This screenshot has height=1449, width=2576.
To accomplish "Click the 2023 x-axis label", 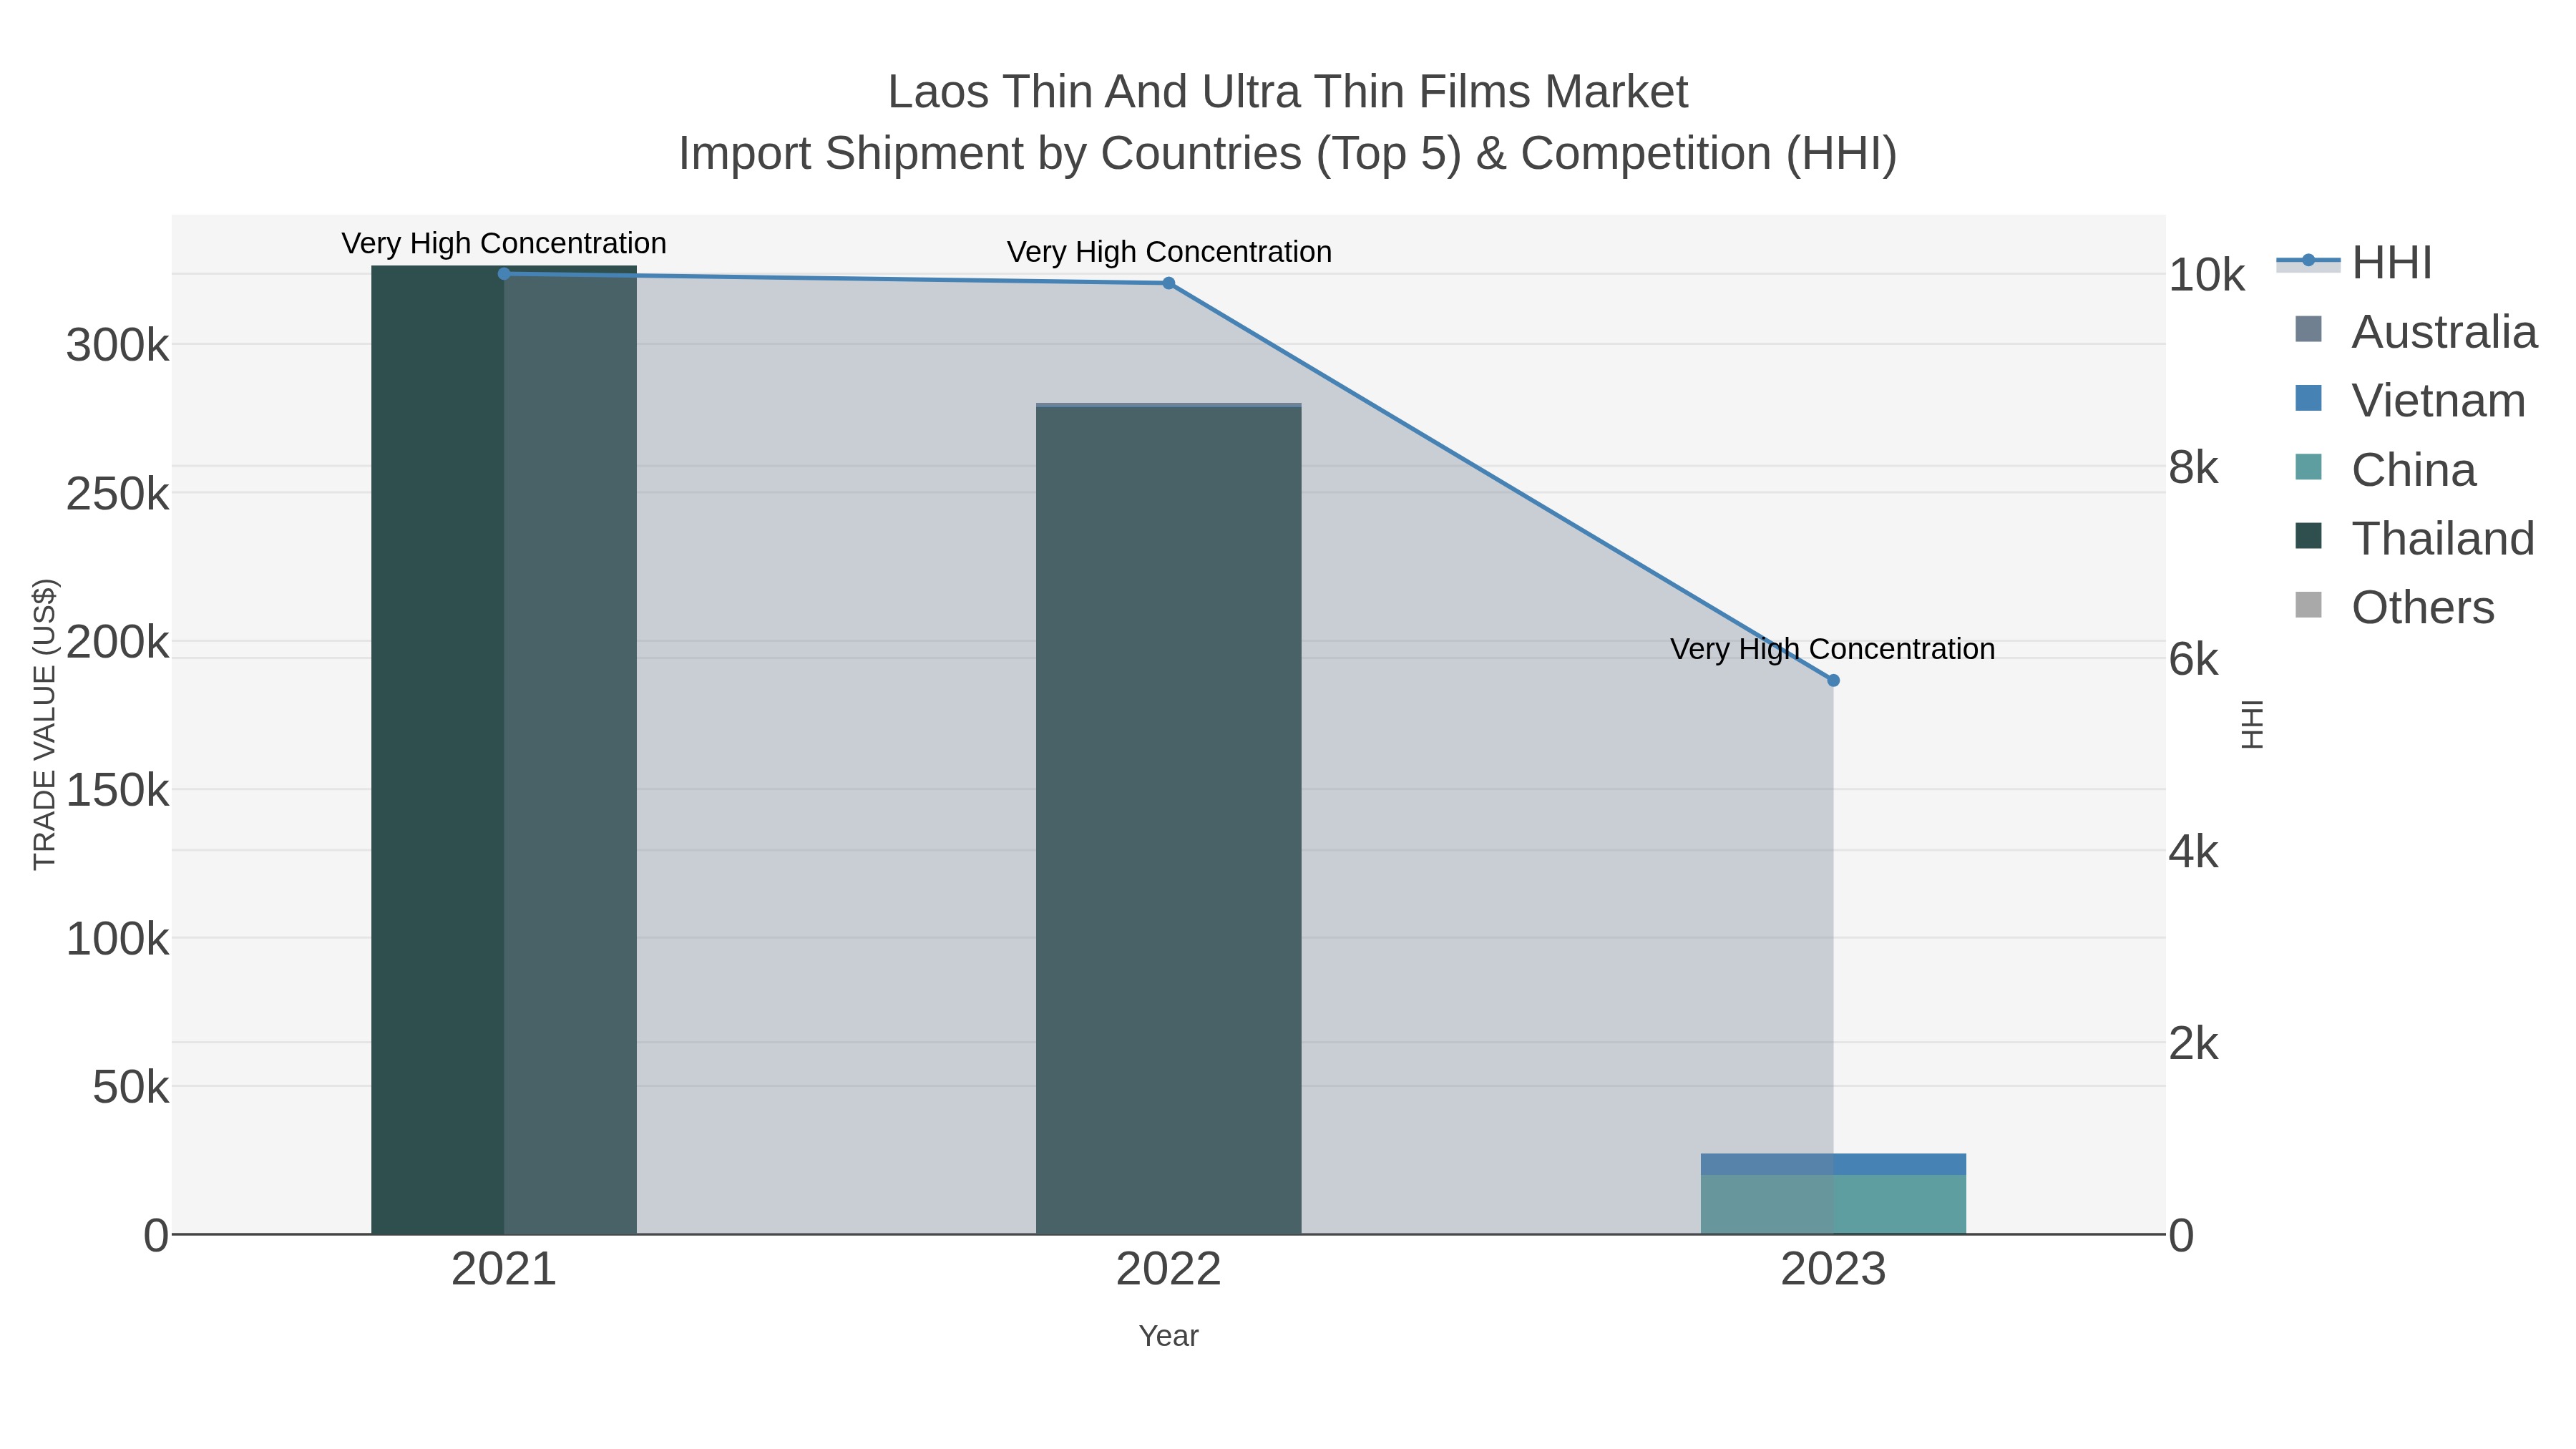I will (x=1833, y=1270).
